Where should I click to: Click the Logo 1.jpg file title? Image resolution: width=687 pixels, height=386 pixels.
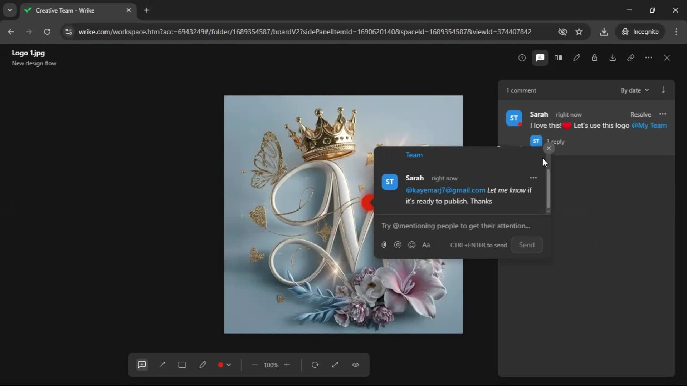[x=28, y=53]
